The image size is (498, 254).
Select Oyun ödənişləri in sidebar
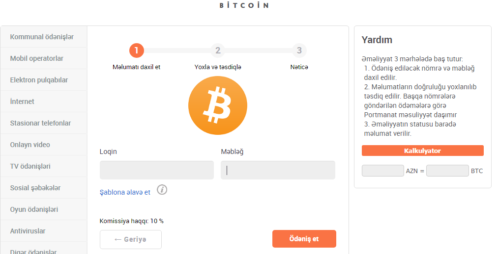(34, 209)
